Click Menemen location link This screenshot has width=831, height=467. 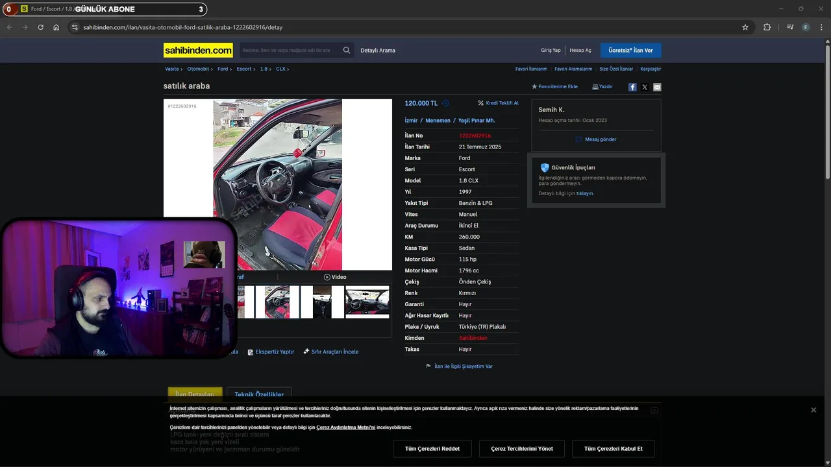pos(438,121)
